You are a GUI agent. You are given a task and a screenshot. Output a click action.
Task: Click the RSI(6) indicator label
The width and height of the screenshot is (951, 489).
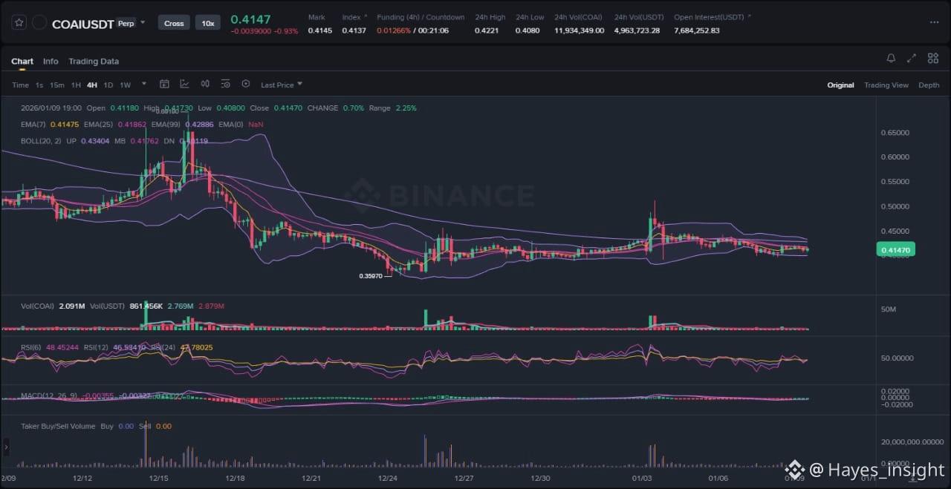[31, 347]
